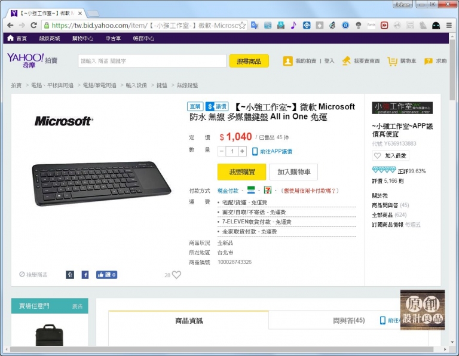
Task: Click the original design goods ad image
Action: click(422, 309)
